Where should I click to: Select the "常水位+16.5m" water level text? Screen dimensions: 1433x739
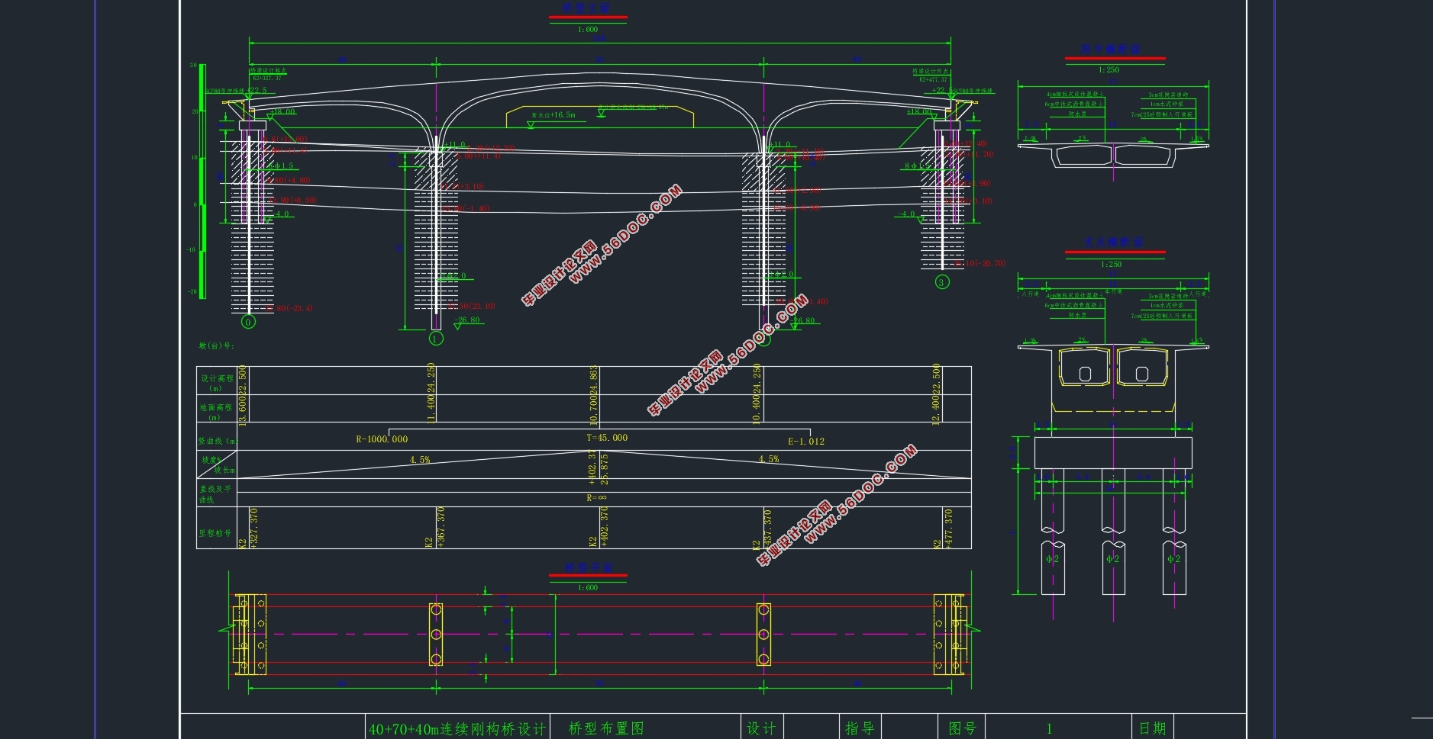tap(554, 115)
